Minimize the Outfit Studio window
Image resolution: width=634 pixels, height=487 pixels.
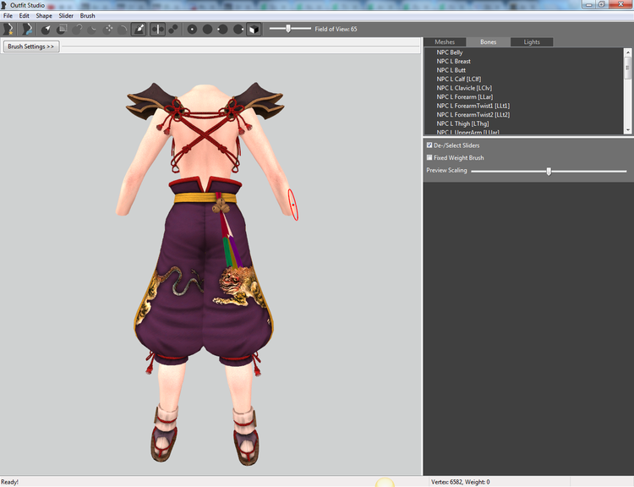588,4
